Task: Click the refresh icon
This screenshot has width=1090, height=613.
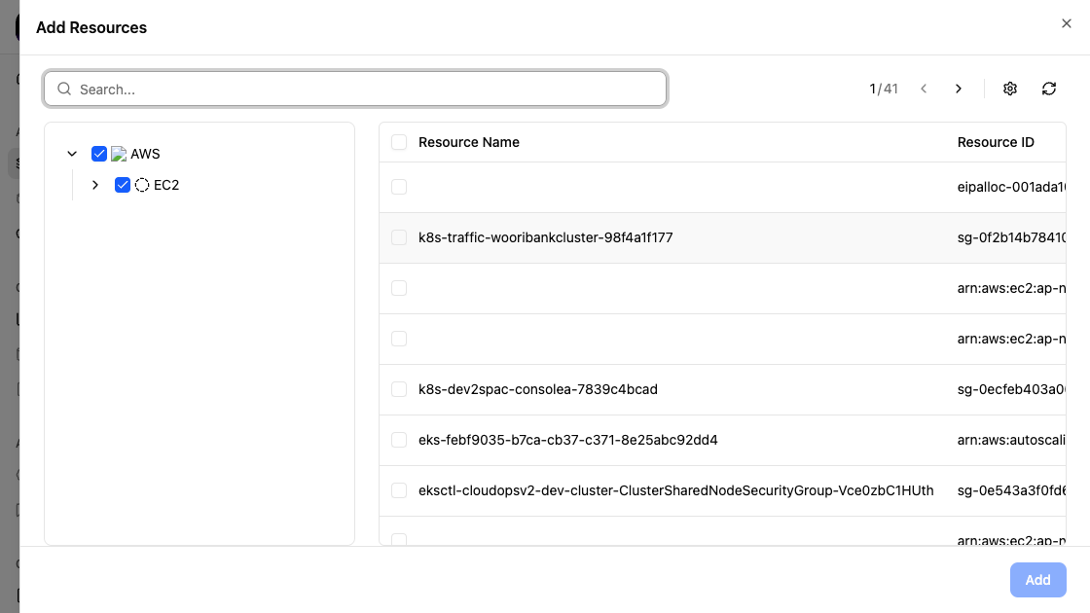Action: point(1049,89)
